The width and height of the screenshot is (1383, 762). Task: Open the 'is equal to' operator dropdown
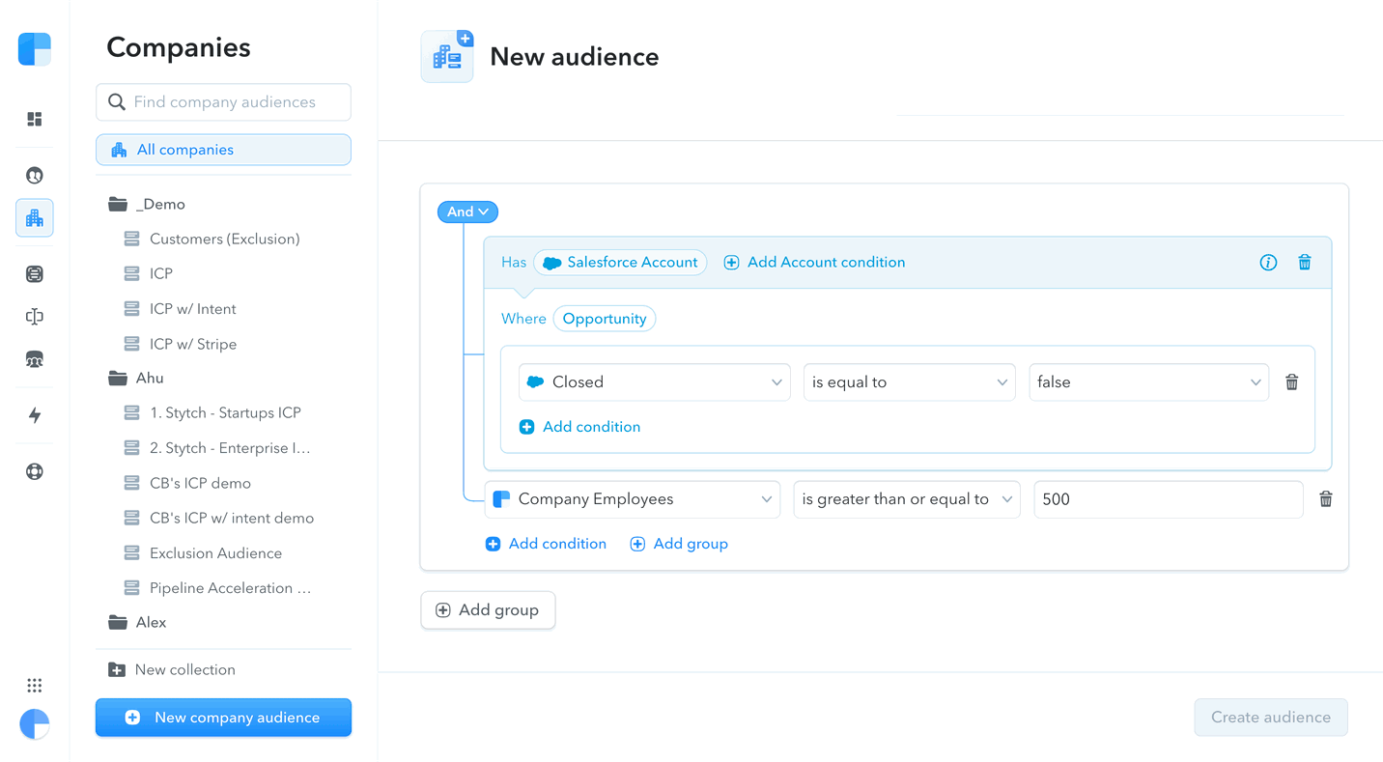909,382
